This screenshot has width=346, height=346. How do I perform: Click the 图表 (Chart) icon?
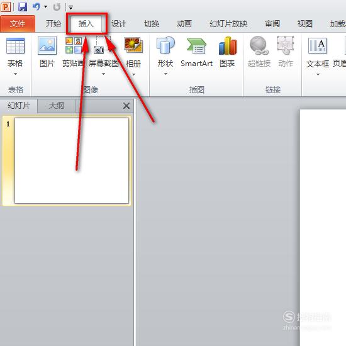(x=228, y=46)
